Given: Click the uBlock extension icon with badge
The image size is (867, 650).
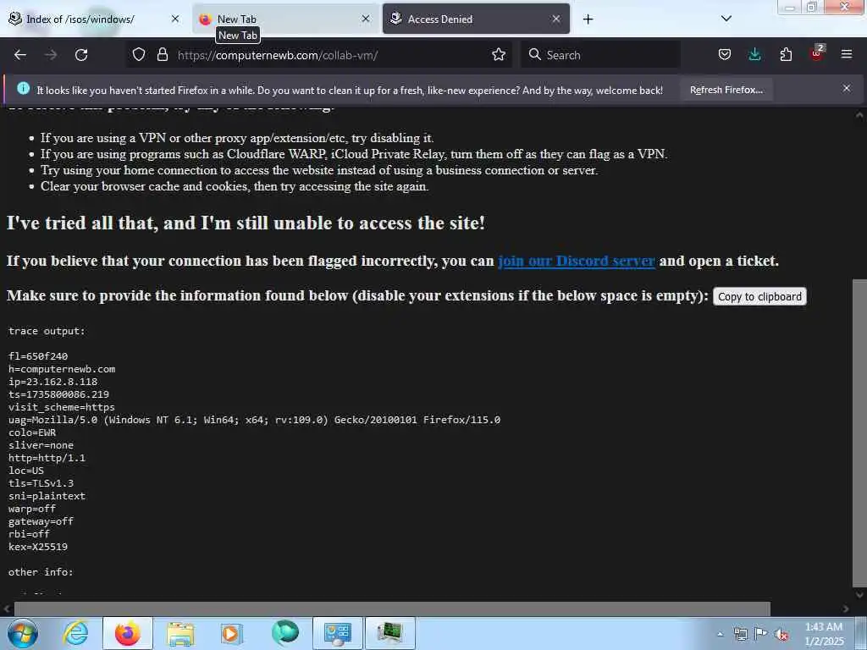Looking at the screenshot, I should [x=817, y=53].
